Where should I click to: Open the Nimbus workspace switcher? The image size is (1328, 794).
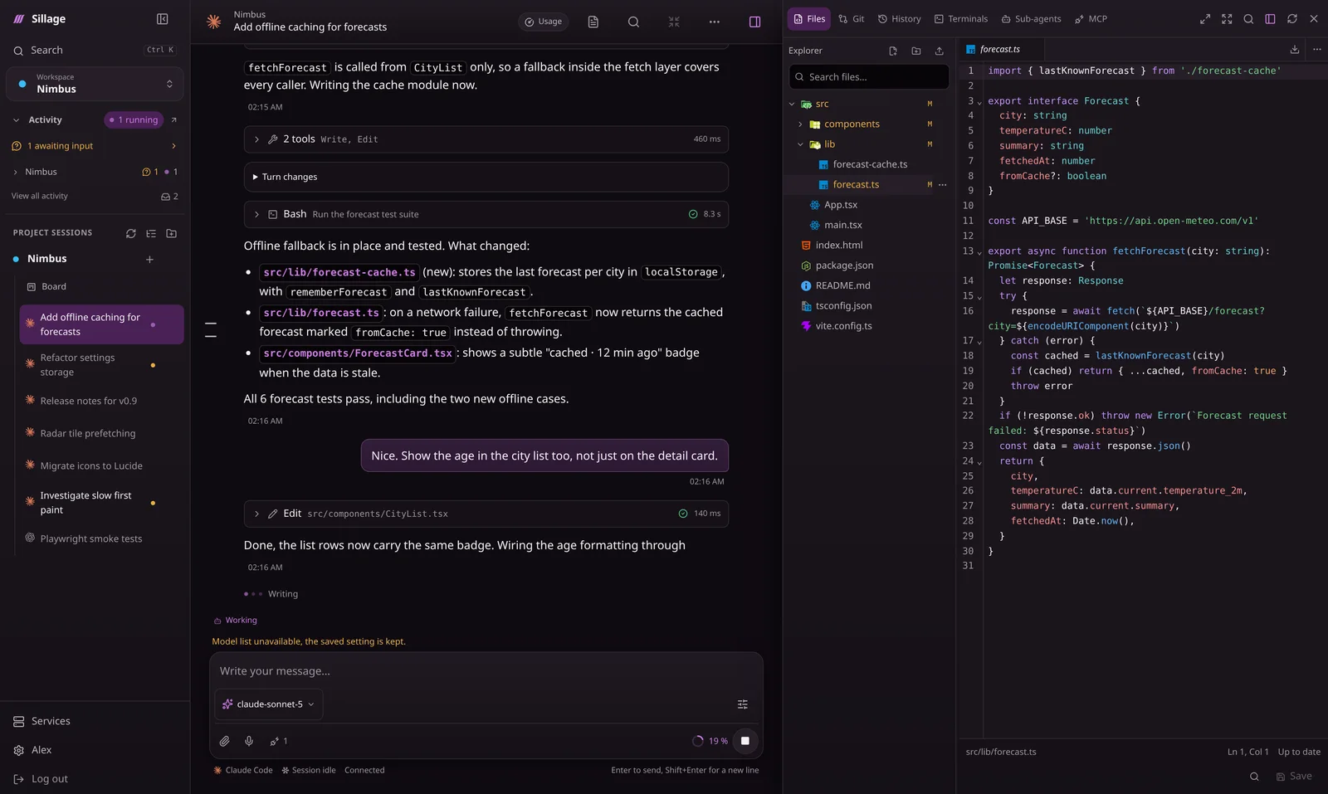[x=95, y=84]
